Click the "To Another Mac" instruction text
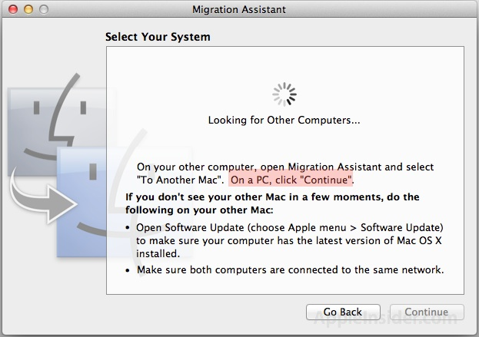479x337 pixels. (181, 180)
